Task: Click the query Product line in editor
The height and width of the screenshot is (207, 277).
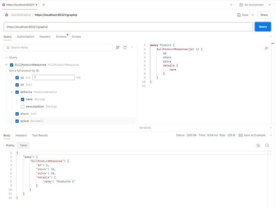Action: tap(162, 45)
